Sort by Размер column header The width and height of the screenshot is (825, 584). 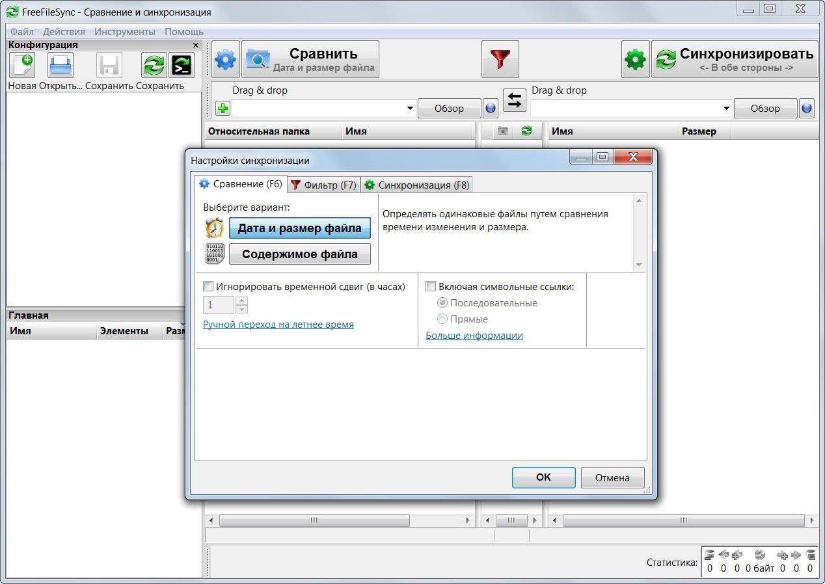pyautogui.click(x=705, y=131)
